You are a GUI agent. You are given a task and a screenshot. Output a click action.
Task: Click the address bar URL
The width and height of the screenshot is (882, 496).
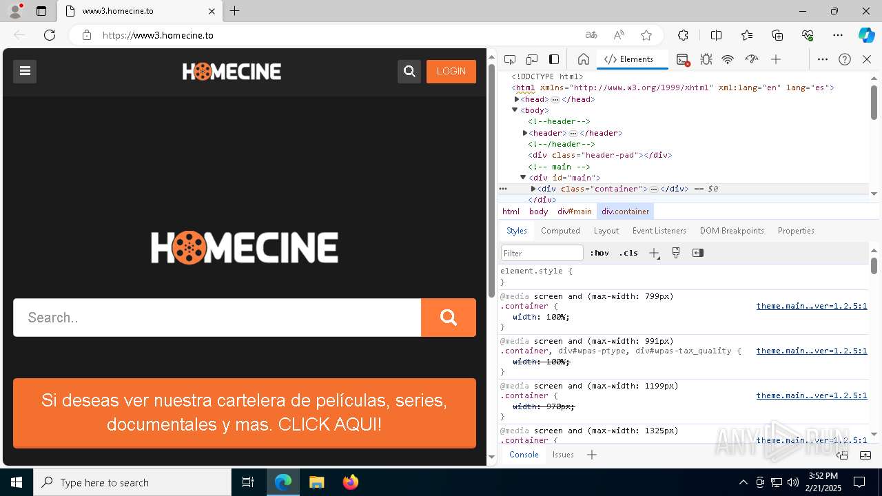click(158, 35)
